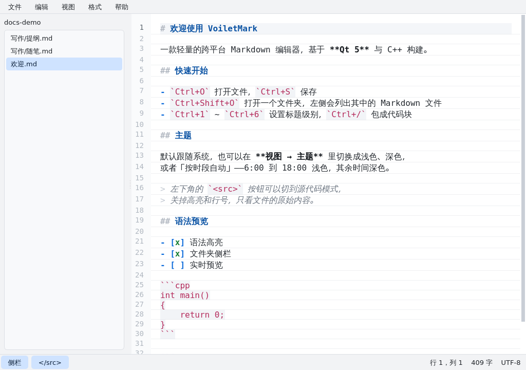
Task: Open the 帮助 menu
Action: tap(122, 7)
